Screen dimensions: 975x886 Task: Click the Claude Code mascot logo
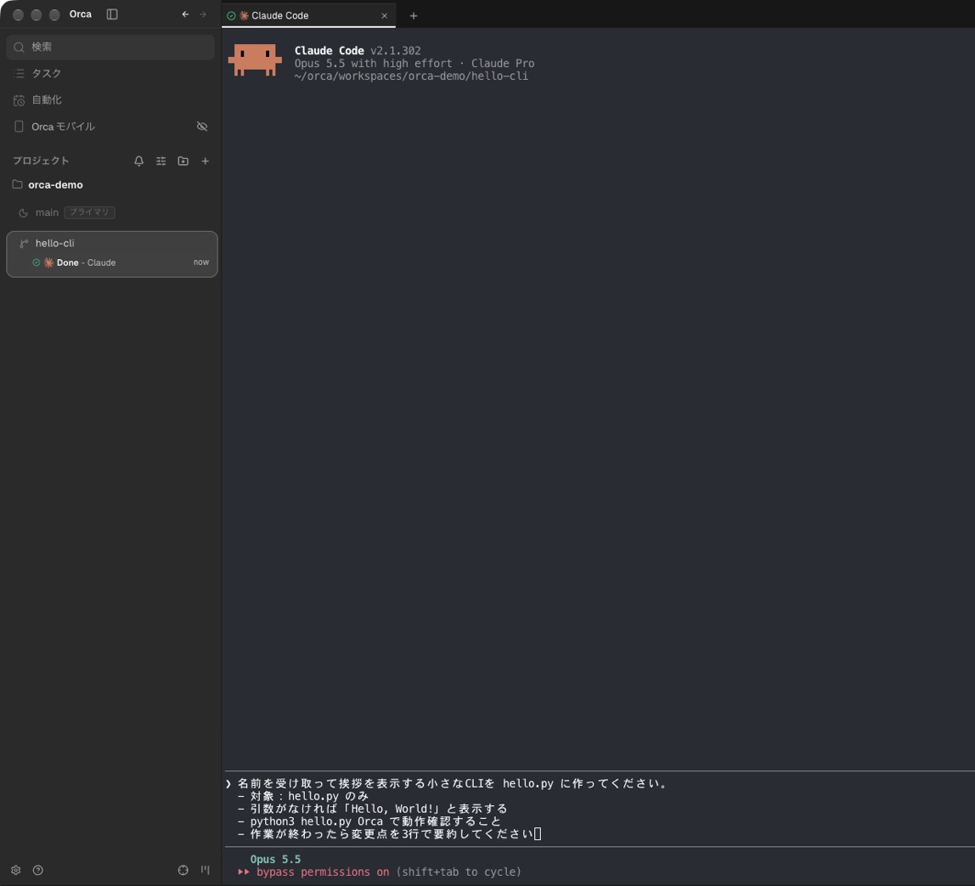(x=255, y=60)
